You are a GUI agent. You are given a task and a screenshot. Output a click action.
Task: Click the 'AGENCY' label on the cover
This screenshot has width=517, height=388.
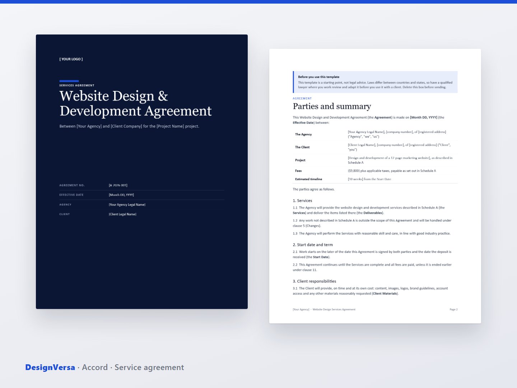65,205
